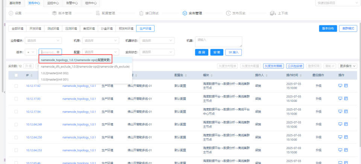Click the 上下线 step icon

(x=273, y=13)
